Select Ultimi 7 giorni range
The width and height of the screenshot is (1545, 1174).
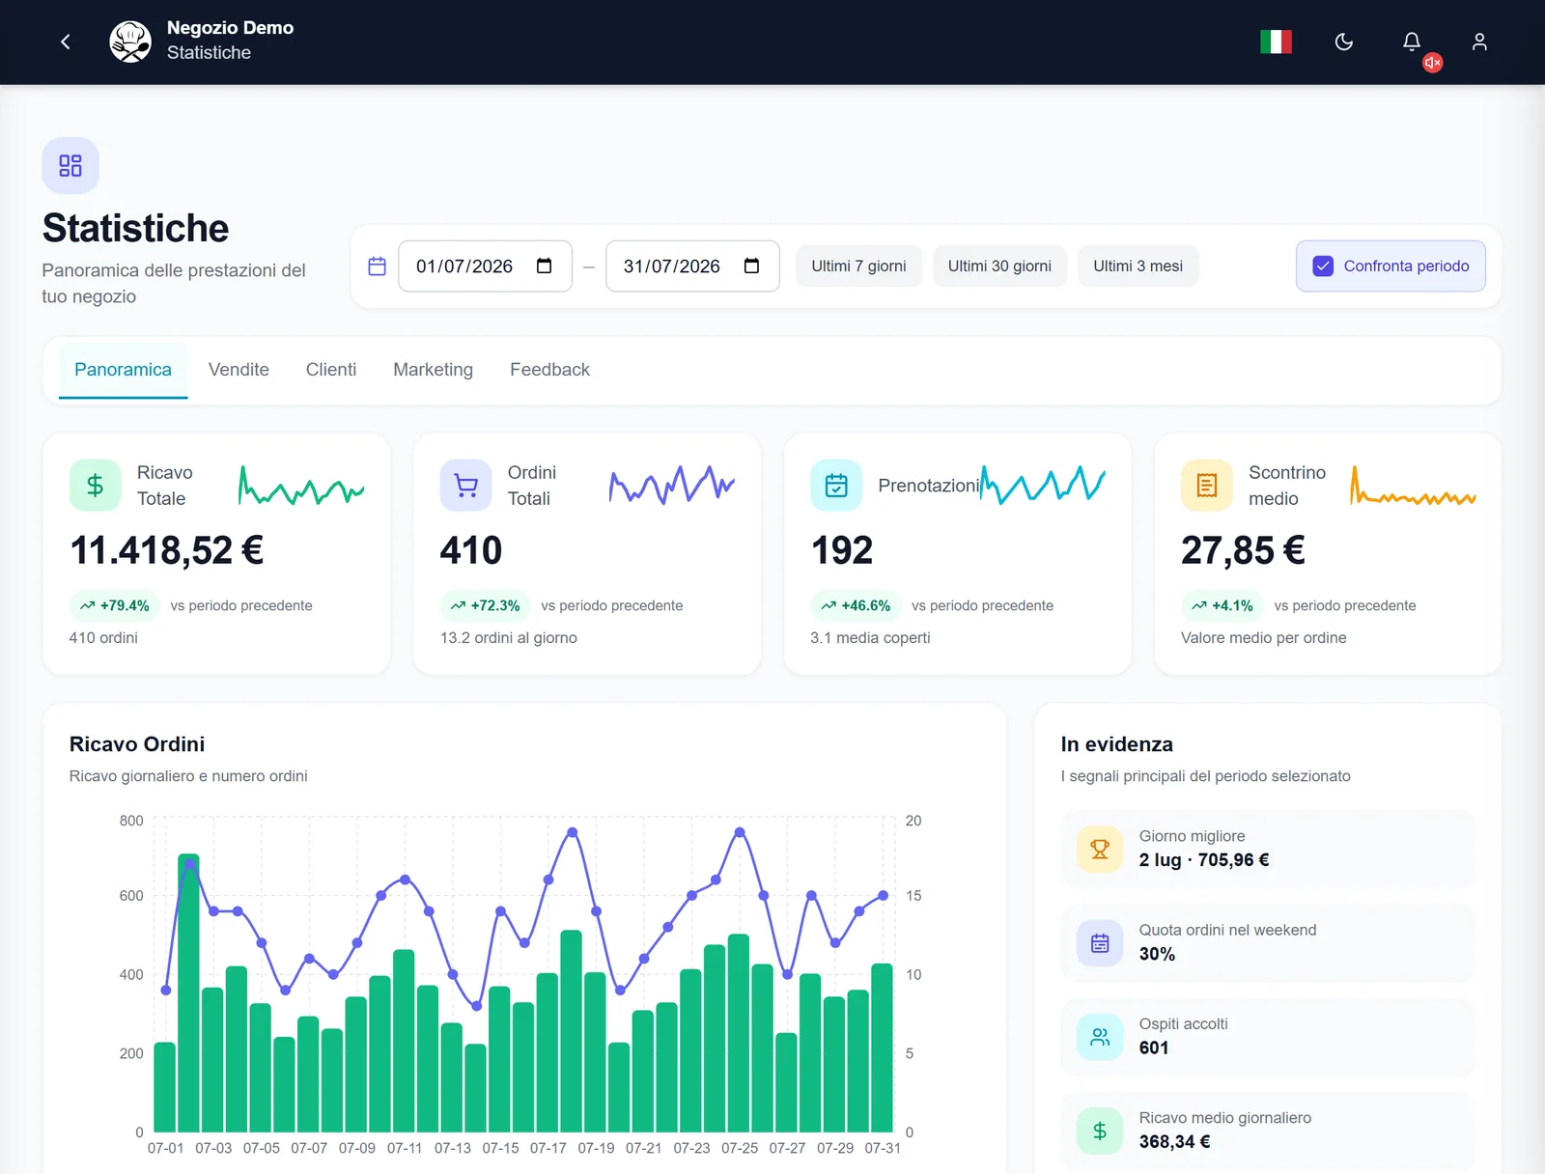(x=858, y=266)
